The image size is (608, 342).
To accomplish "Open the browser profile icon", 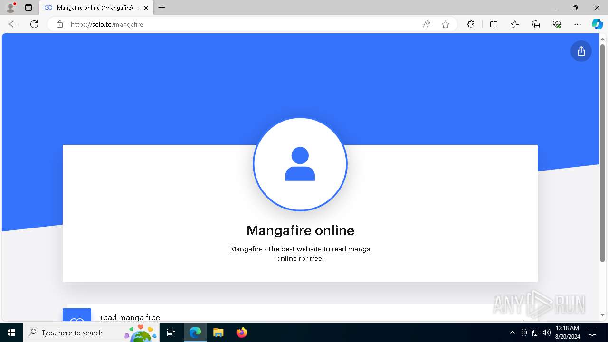I will point(10,8).
